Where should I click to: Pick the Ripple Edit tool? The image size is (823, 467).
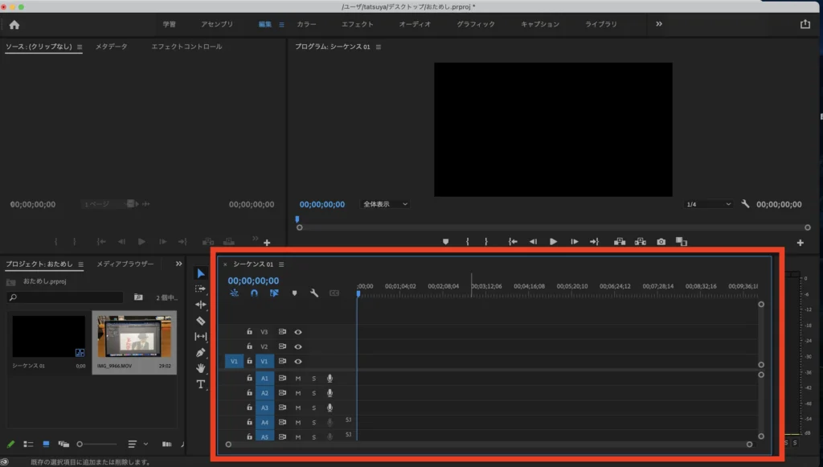click(x=201, y=305)
